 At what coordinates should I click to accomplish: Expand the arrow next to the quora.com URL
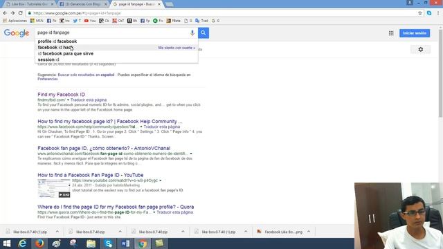pyautogui.click(x=154, y=212)
